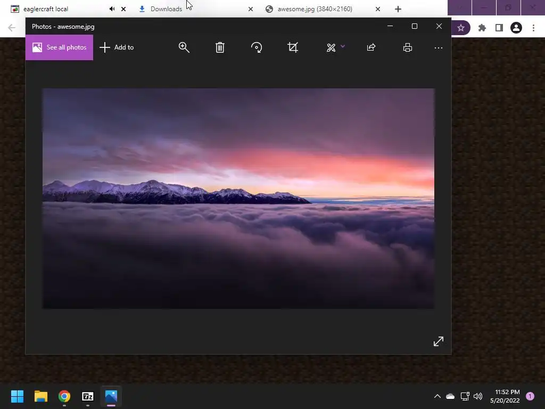
Task: Open the See more three-dots menu in Photos
Action: tap(439, 47)
